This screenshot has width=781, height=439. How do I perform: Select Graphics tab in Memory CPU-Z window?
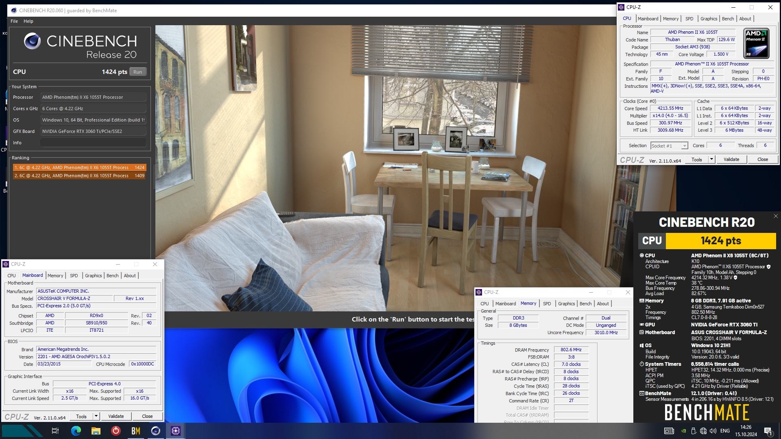click(x=567, y=304)
